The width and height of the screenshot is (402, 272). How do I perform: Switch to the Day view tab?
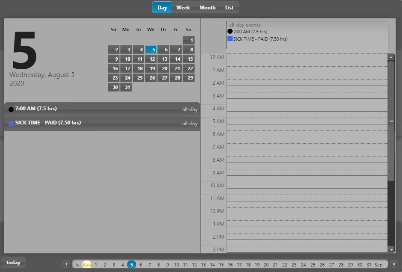(x=162, y=7)
